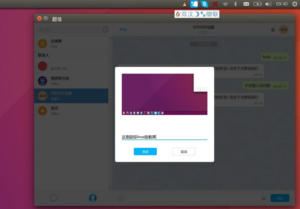Click the lock icon in the chat header
The width and height of the screenshot is (300, 209).
(273, 29)
